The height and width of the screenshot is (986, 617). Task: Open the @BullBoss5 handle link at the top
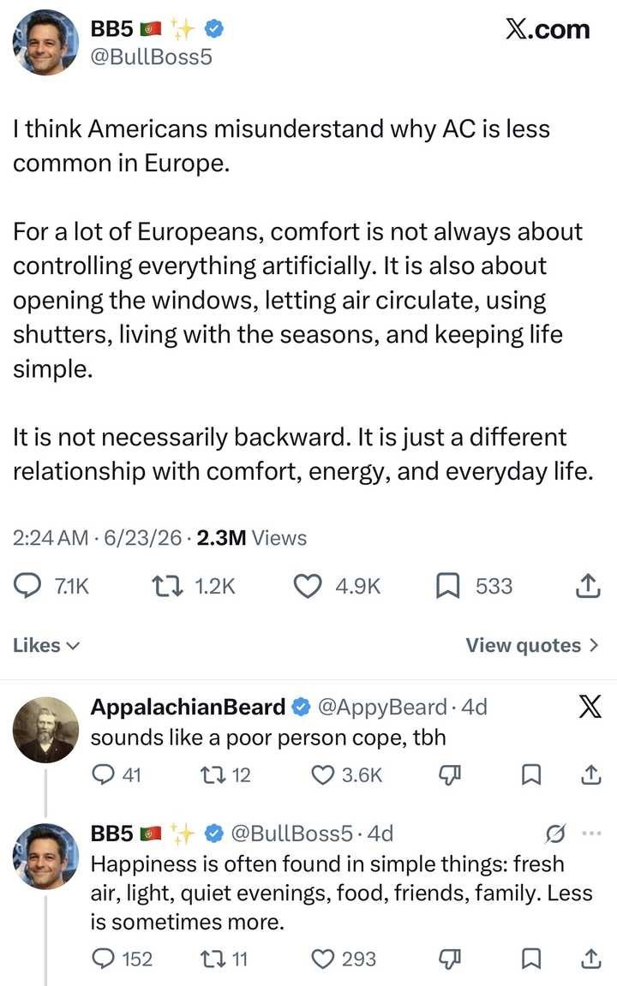152,57
